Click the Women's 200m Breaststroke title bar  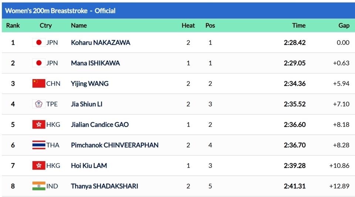click(60, 11)
